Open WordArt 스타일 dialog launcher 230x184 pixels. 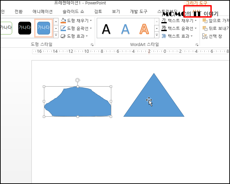tap(197, 45)
